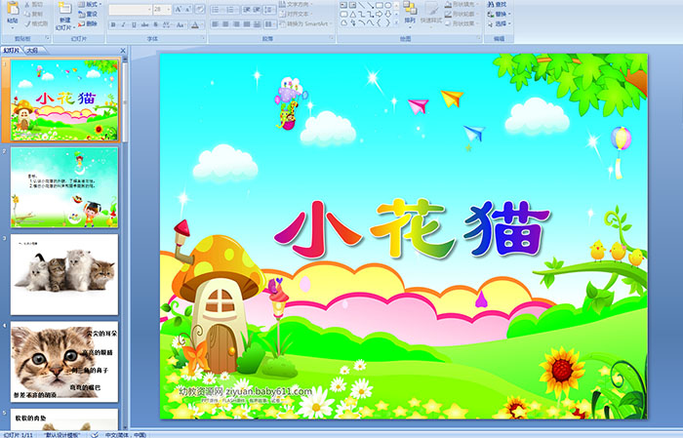This screenshot has width=683, height=438.
Task: Select the Down Arrow block shape
Action: click(387, 15)
